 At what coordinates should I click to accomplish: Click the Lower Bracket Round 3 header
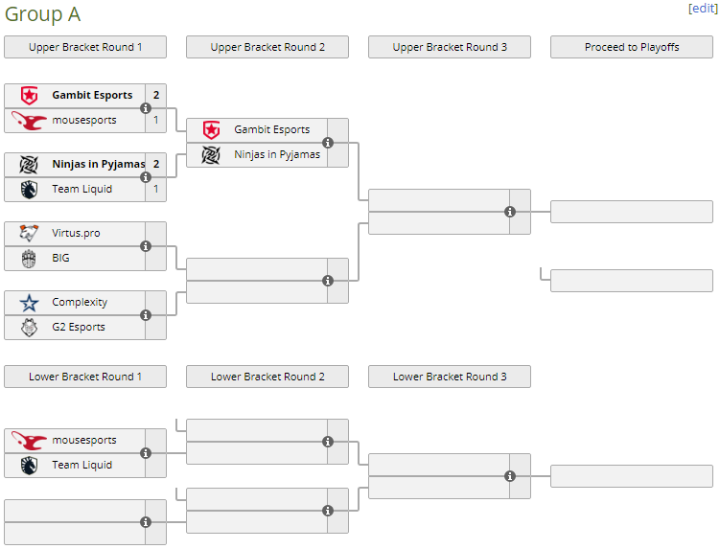[450, 377]
